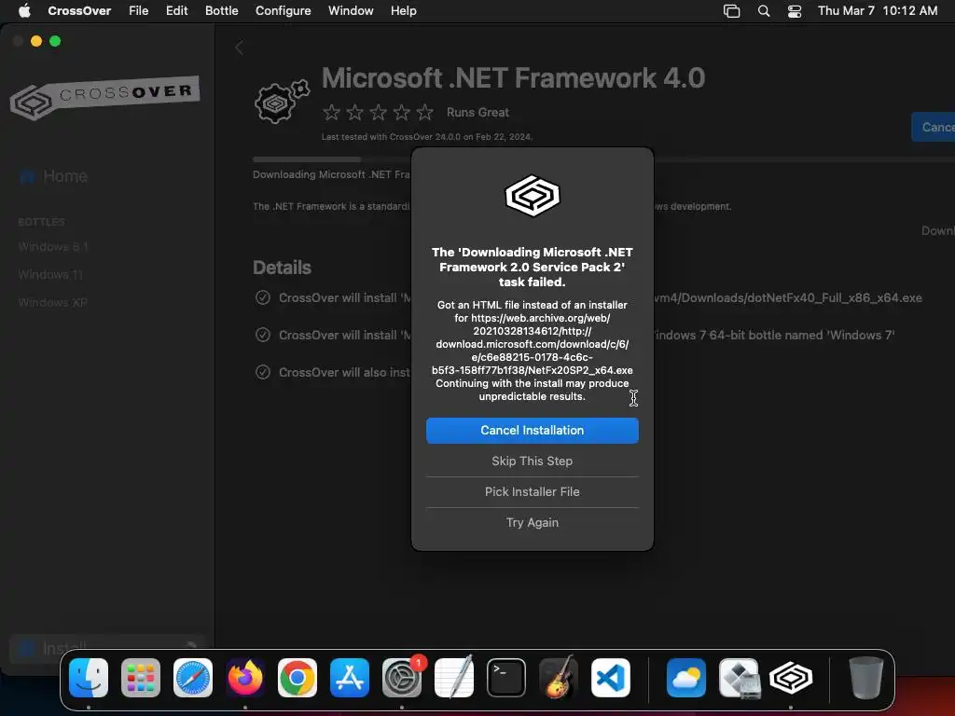Click the checkmark beside second install detail
Image resolution: width=955 pixels, height=716 pixels.
coord(262,335)
